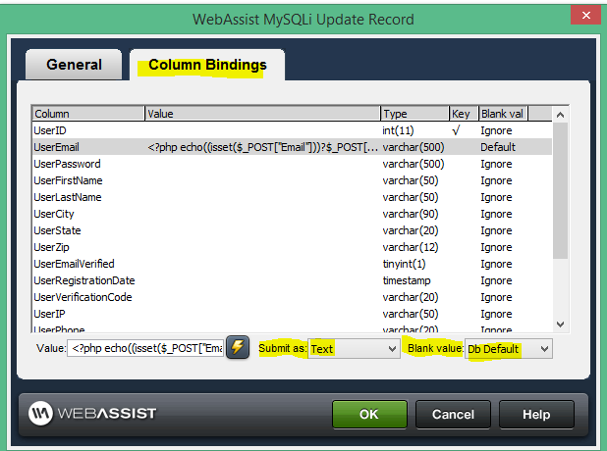This screenshot has height=451, width=607.
Task: Select the UserCity row
Action: pos(292,214)
